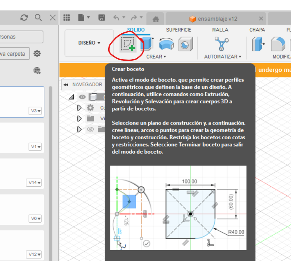Collapse the root browser node triangle
The image size is (291, 261).
[x=71, y=97]
